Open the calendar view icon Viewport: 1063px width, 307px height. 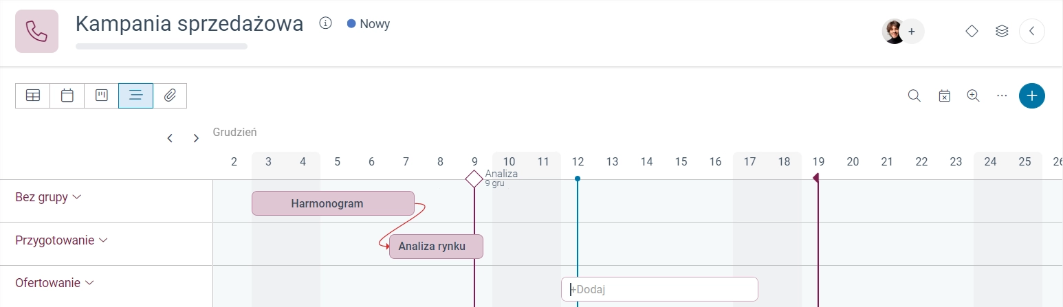tap(67, 96)
